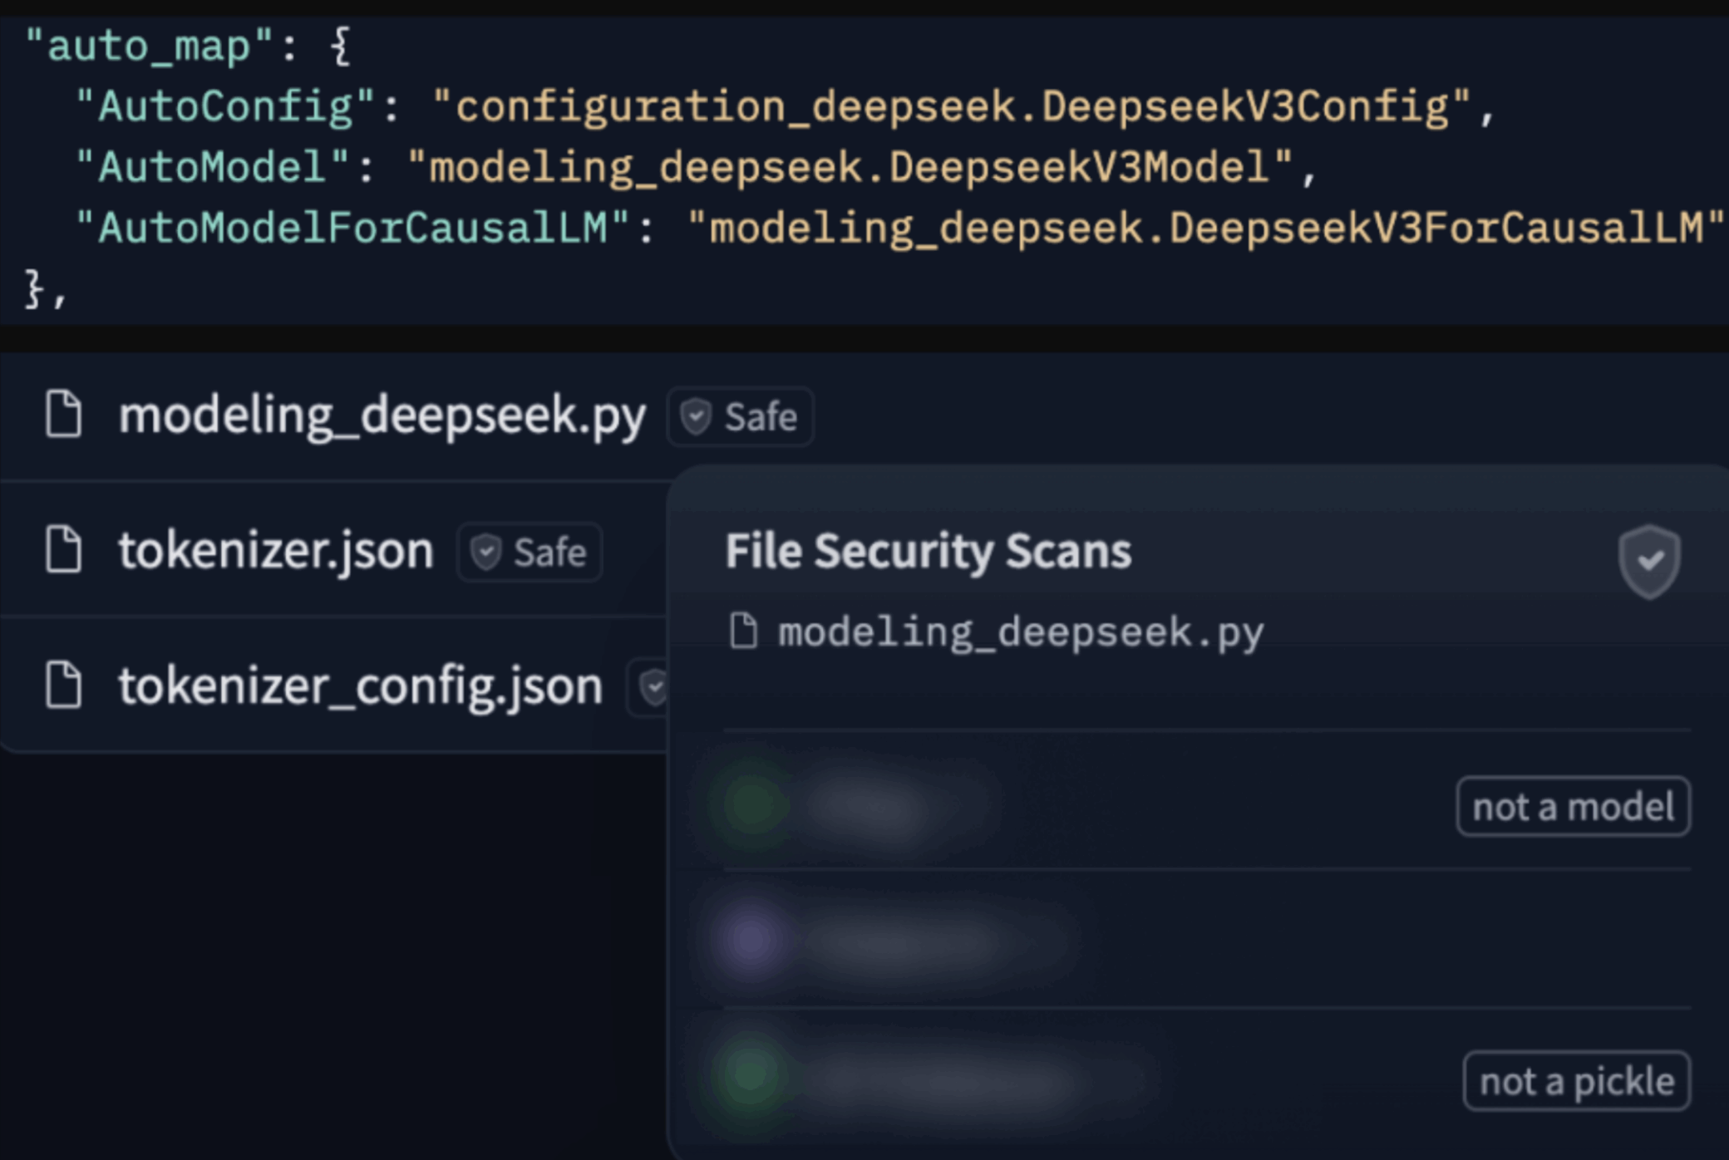Click the shield icon next to tokenizer_config.json
The image size is (1729, 1160).
pyautogui.click(x=654, y=687)
